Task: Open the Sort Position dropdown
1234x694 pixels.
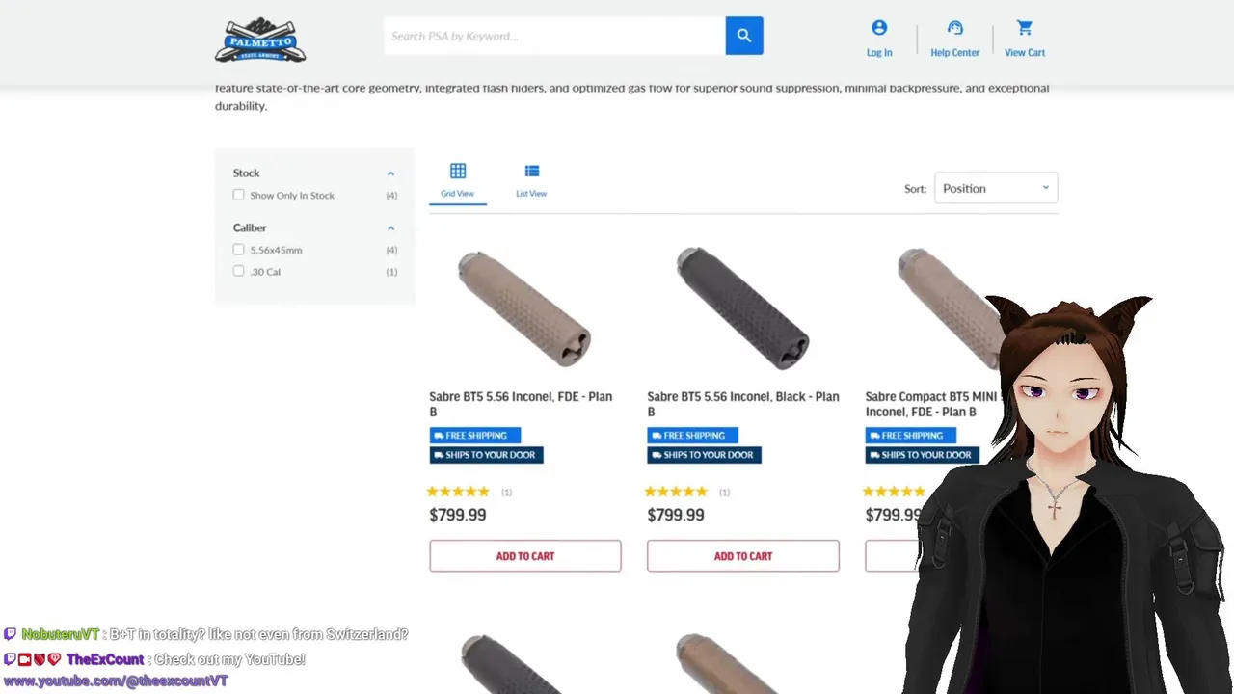Action: click(996, 188)
